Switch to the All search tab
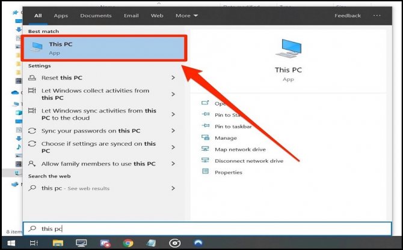Screen dimensions: 403x250 [38, 16]
